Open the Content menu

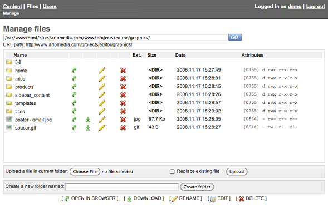[13, 7]
